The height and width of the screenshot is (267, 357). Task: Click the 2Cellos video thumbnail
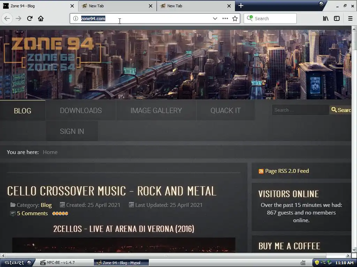(124, 245)
